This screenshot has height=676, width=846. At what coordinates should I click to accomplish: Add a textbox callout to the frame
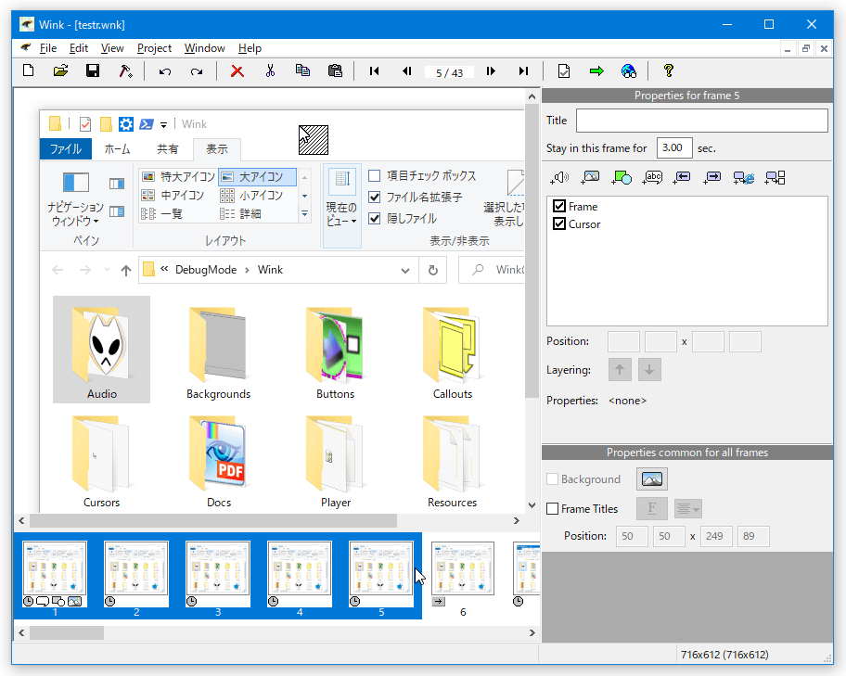tap(652, 177)
